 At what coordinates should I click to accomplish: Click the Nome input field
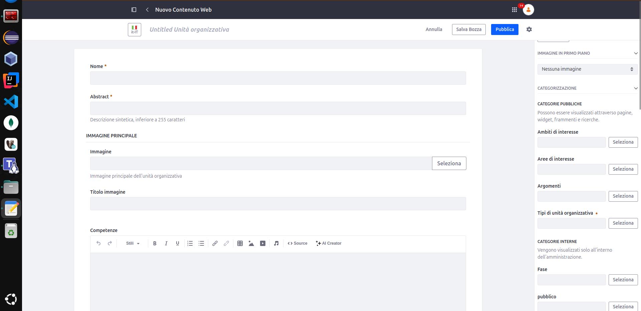(278, 78)
